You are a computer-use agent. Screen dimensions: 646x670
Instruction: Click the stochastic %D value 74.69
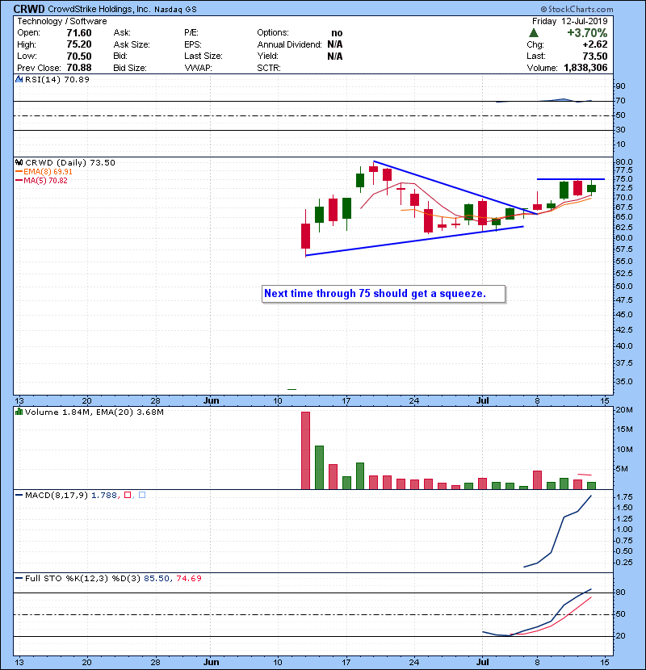188,578
